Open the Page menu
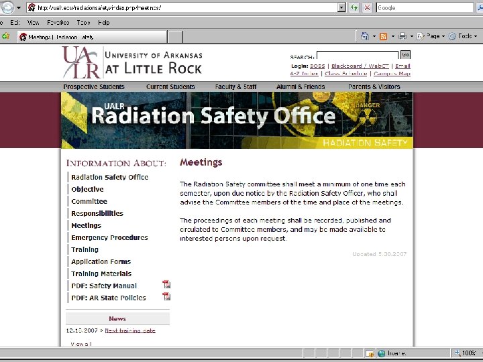 430,36
